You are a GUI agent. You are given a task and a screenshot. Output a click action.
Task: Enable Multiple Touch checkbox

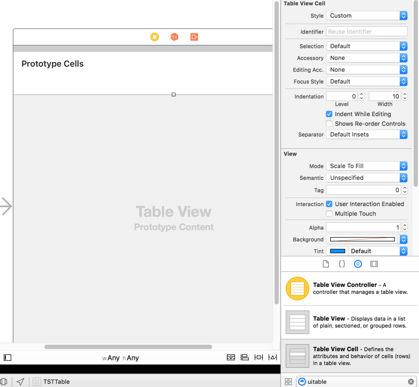[329, 214]
